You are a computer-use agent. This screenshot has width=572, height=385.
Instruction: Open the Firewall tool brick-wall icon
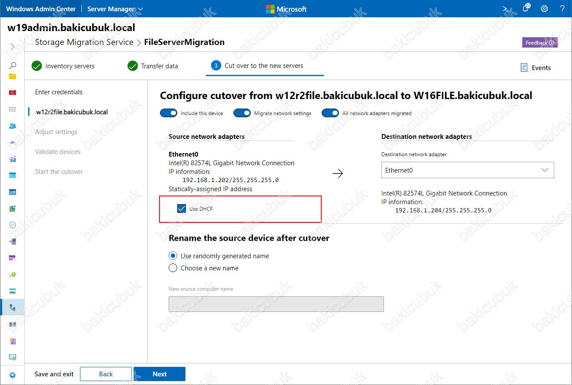pyautogui.click(x=13, y=93)
